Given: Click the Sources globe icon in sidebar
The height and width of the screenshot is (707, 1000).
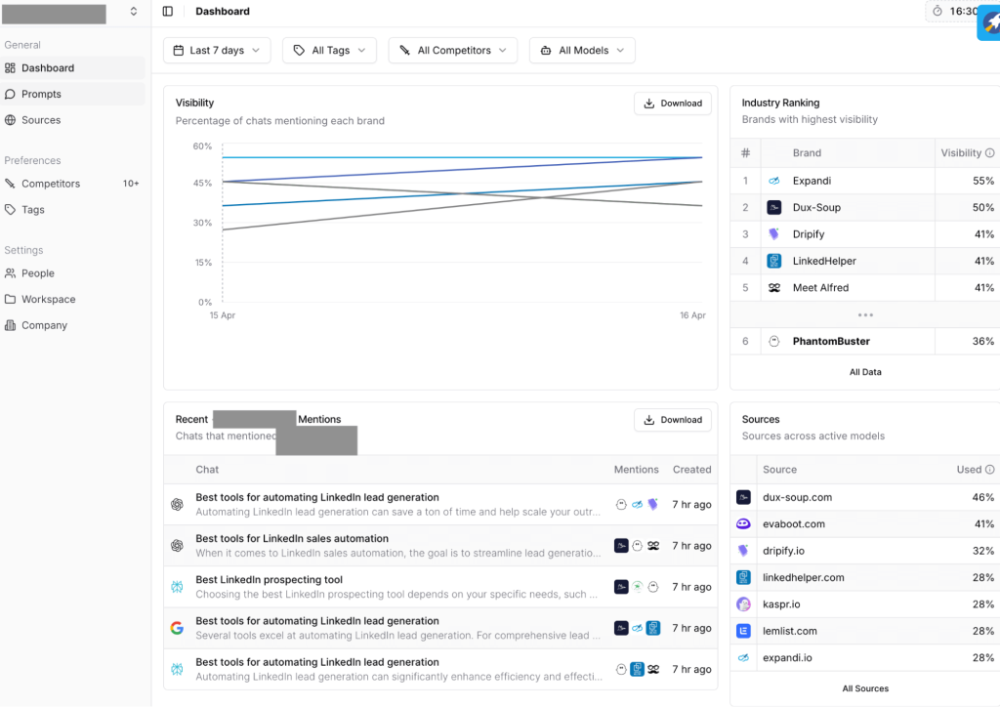Looking at the screenshot, I should click(10, 120).
